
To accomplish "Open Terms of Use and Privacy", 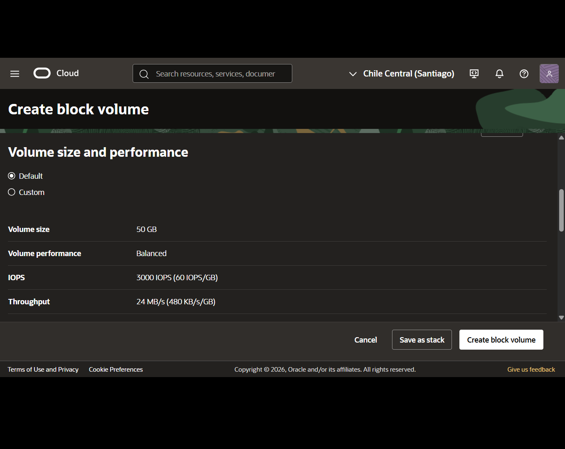I will coord(43,369).
